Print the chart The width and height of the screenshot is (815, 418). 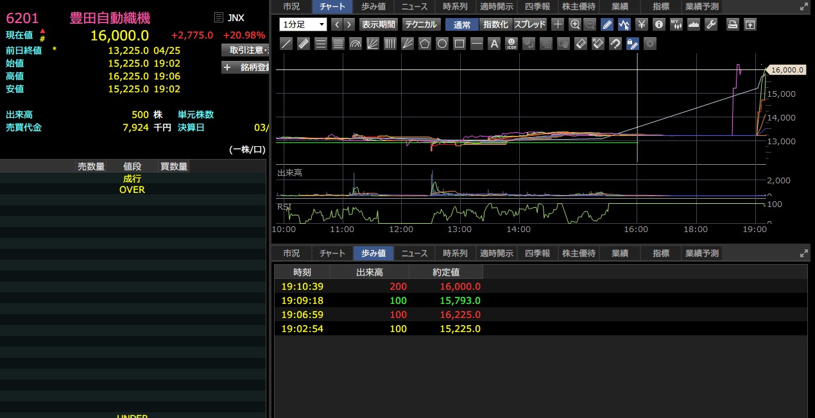pyautogui.click(x=732, y=24)
